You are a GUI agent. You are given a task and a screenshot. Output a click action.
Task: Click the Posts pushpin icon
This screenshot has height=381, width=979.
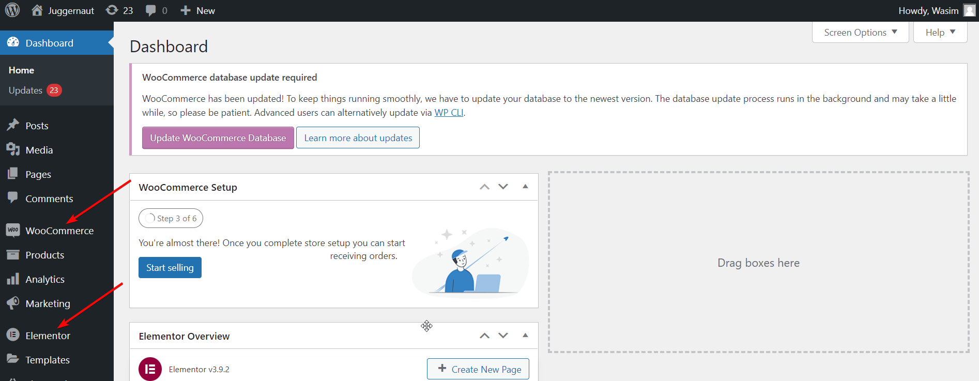coord(13,125)
